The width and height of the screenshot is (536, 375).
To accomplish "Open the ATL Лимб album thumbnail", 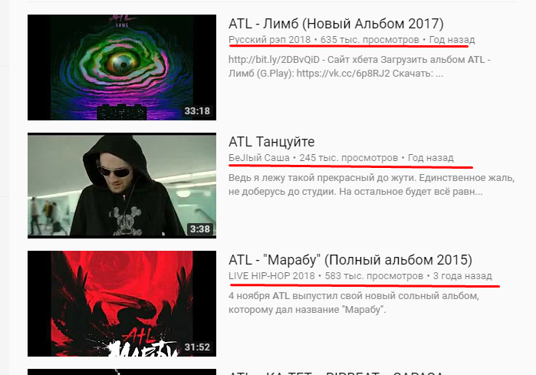I will [x=122, y=67].
